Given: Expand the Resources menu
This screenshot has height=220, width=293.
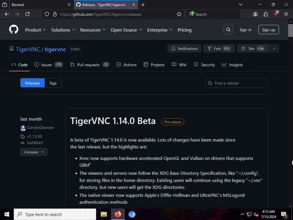Looking at the screenshot, I should (x=93, y=30).
